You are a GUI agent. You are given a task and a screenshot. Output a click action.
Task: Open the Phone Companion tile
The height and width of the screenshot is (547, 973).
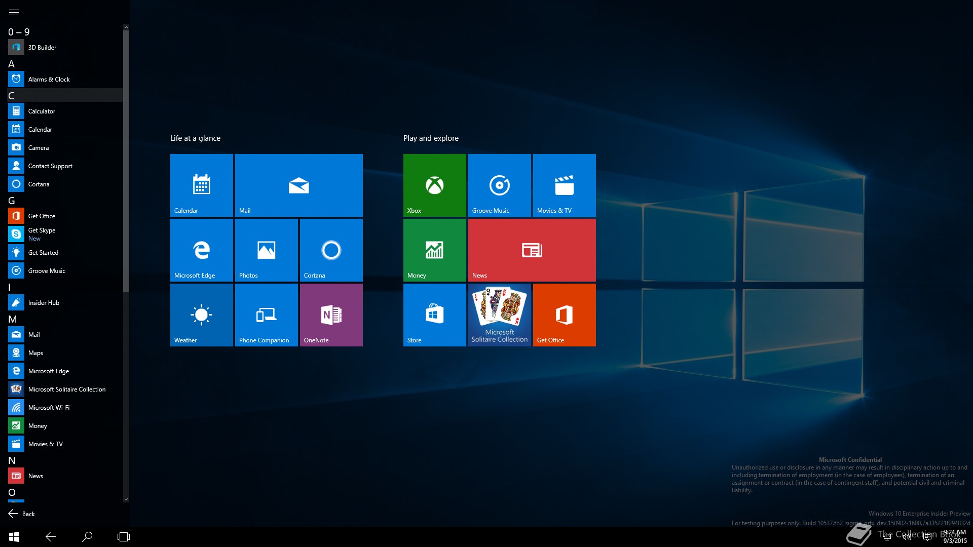267,315
